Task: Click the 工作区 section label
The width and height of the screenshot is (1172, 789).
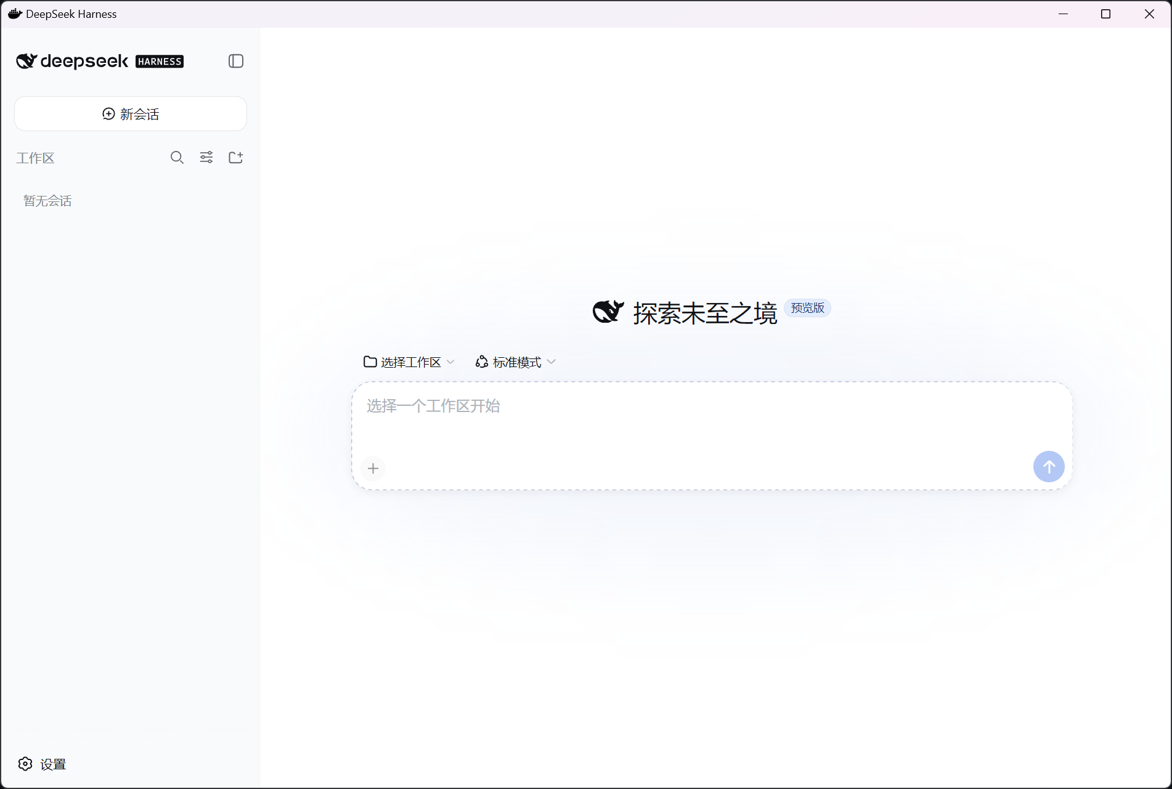Action: point(35,158)
